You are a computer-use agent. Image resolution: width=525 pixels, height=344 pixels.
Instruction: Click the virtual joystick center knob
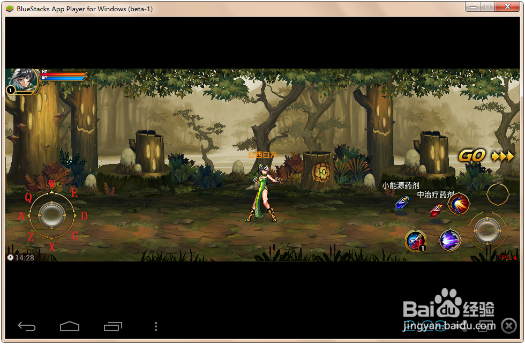(x=52, y=215)
